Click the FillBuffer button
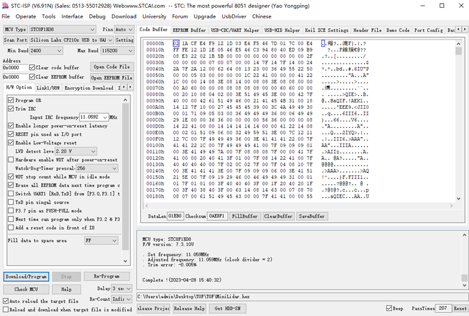Screen dimensions: 469x316 (x=244, y=216)
